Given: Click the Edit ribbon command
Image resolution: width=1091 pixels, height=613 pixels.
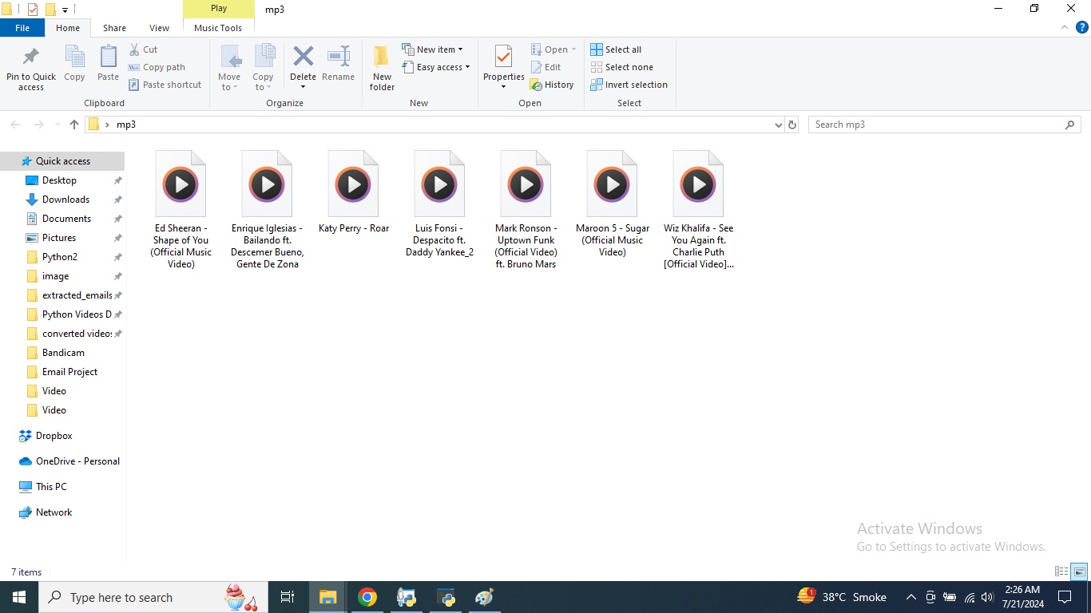Looking at the screenshot, I should (545, 67).
